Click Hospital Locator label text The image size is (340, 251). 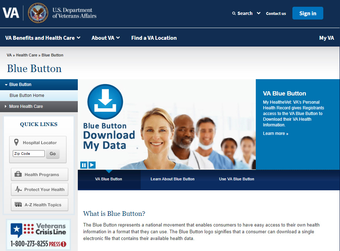pyautogui.click(x=40, y=143)
